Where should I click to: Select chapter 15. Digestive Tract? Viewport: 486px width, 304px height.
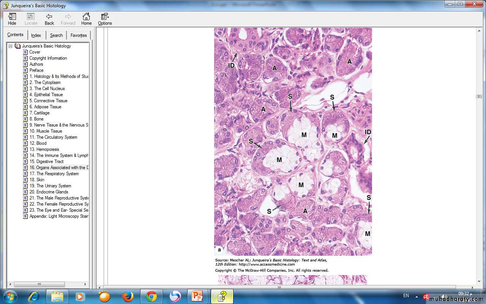[46, 161]
